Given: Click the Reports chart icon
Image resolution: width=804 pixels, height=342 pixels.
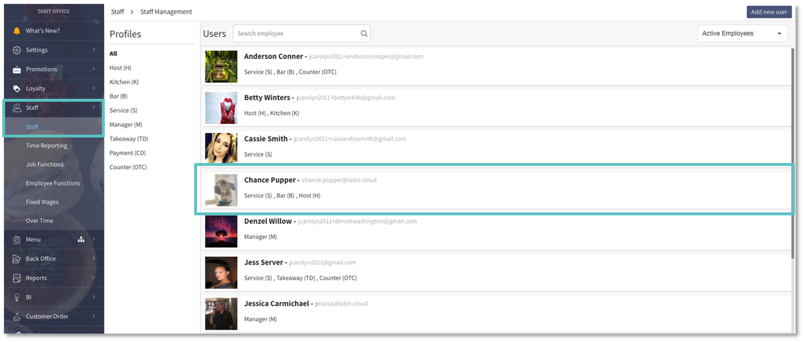Looking at the screenshot, I should click(17, 278).
